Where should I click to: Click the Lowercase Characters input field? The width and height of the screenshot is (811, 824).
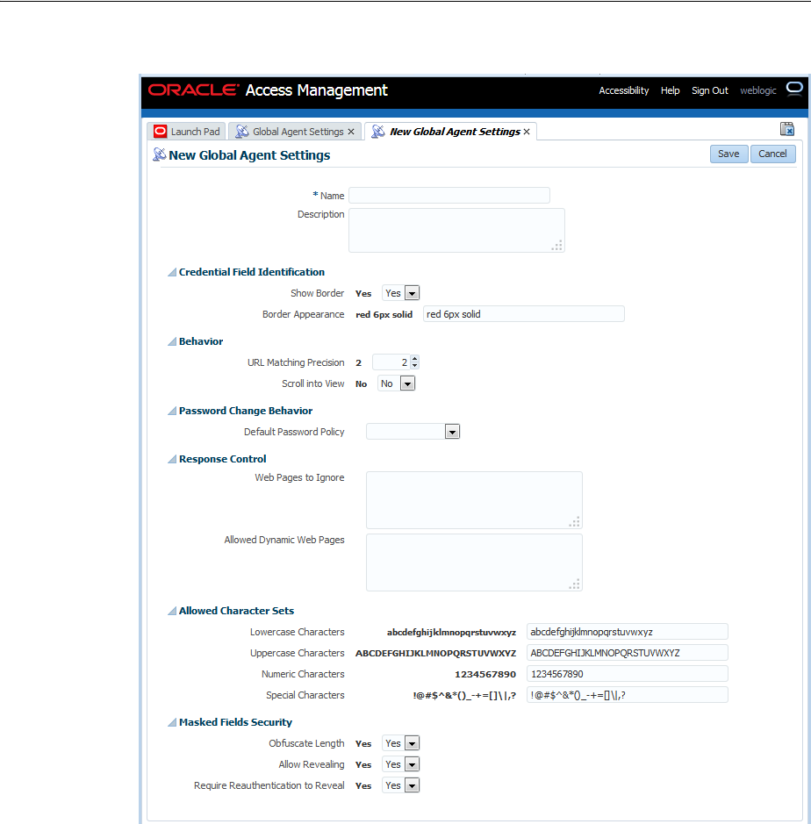tap(627, 632)
